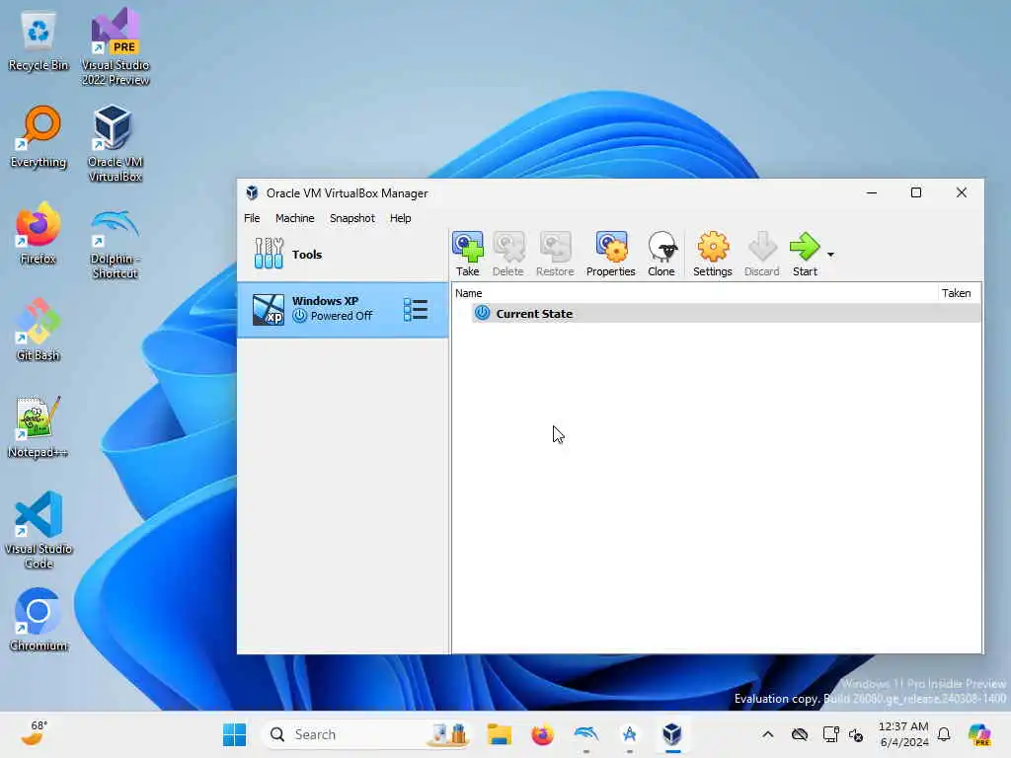Start the Windows XP virtual machine
Viewport: 1011px width, 758px height.
[x=805, y=254]
